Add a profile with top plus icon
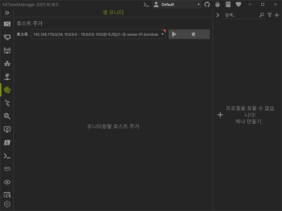282x211 pixels. click(x=276, y=15)
